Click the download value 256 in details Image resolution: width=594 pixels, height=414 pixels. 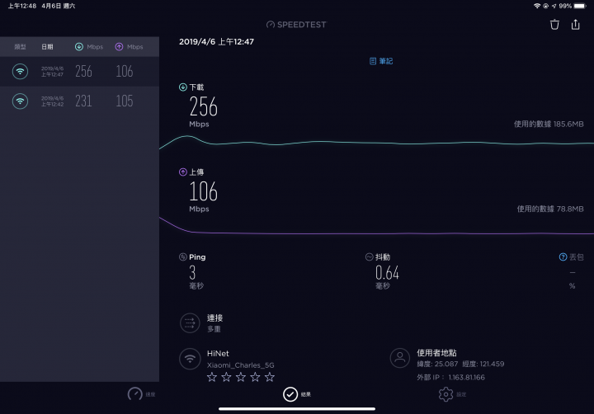[203, 106]
